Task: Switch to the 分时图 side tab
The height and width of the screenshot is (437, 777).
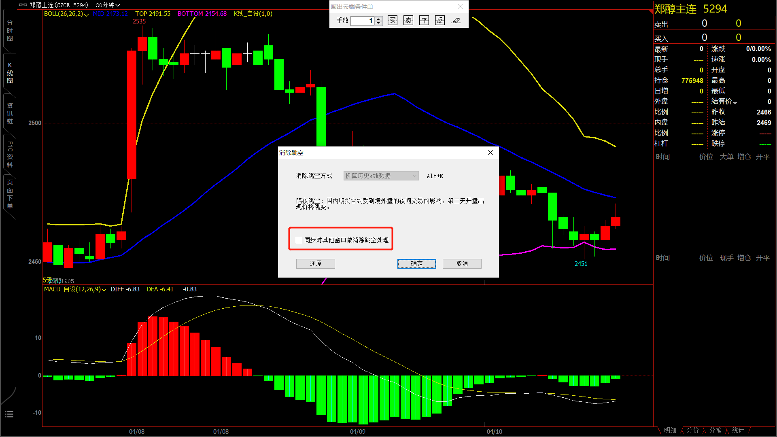Action: (x=10, y=31)
